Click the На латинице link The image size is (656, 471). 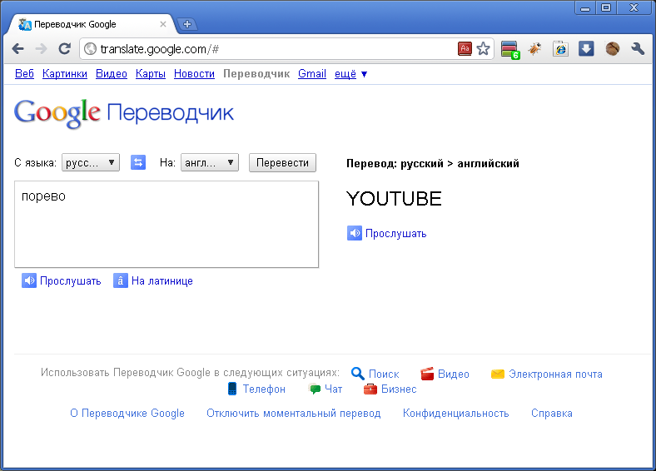click(x=162, y=280)
